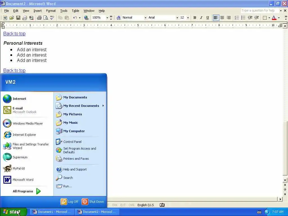The image size is (288, 216).
Task: Open the Table menu
Action: pyautogui.click(x=75, y=11)
